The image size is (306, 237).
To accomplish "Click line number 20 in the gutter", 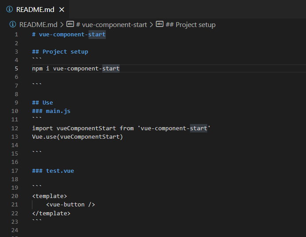I will (15, 196).
